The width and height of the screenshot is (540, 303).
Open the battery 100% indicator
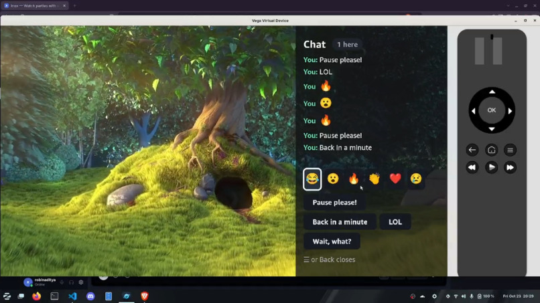pos(486,296)
